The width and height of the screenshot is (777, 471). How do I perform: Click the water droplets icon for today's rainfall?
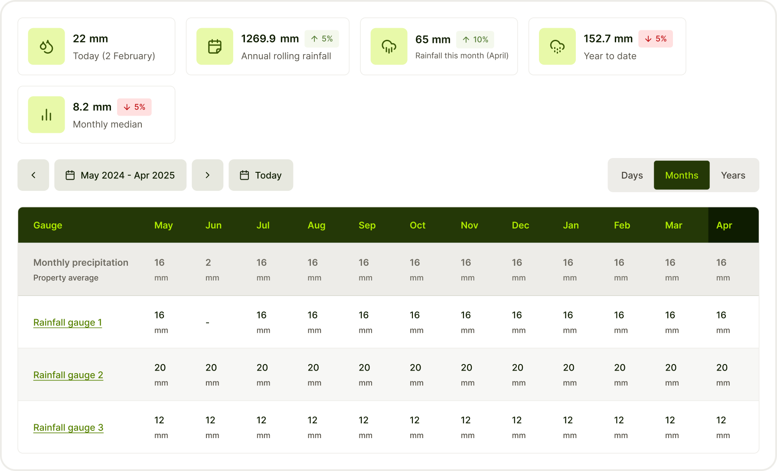coord(46,46)
